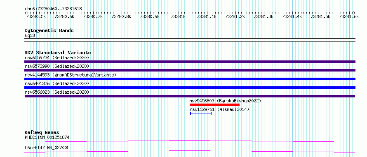Click the pink C6orf147 transcript line
367x157 pixels.
[x=190, y=152]
